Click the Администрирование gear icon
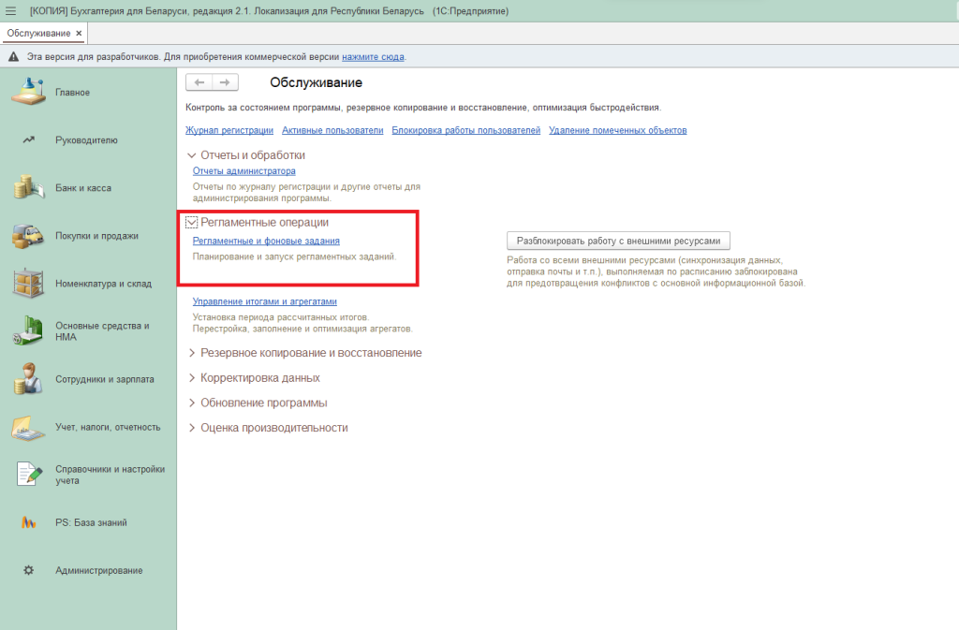This screenshot has width=959, height=630. 29,570
